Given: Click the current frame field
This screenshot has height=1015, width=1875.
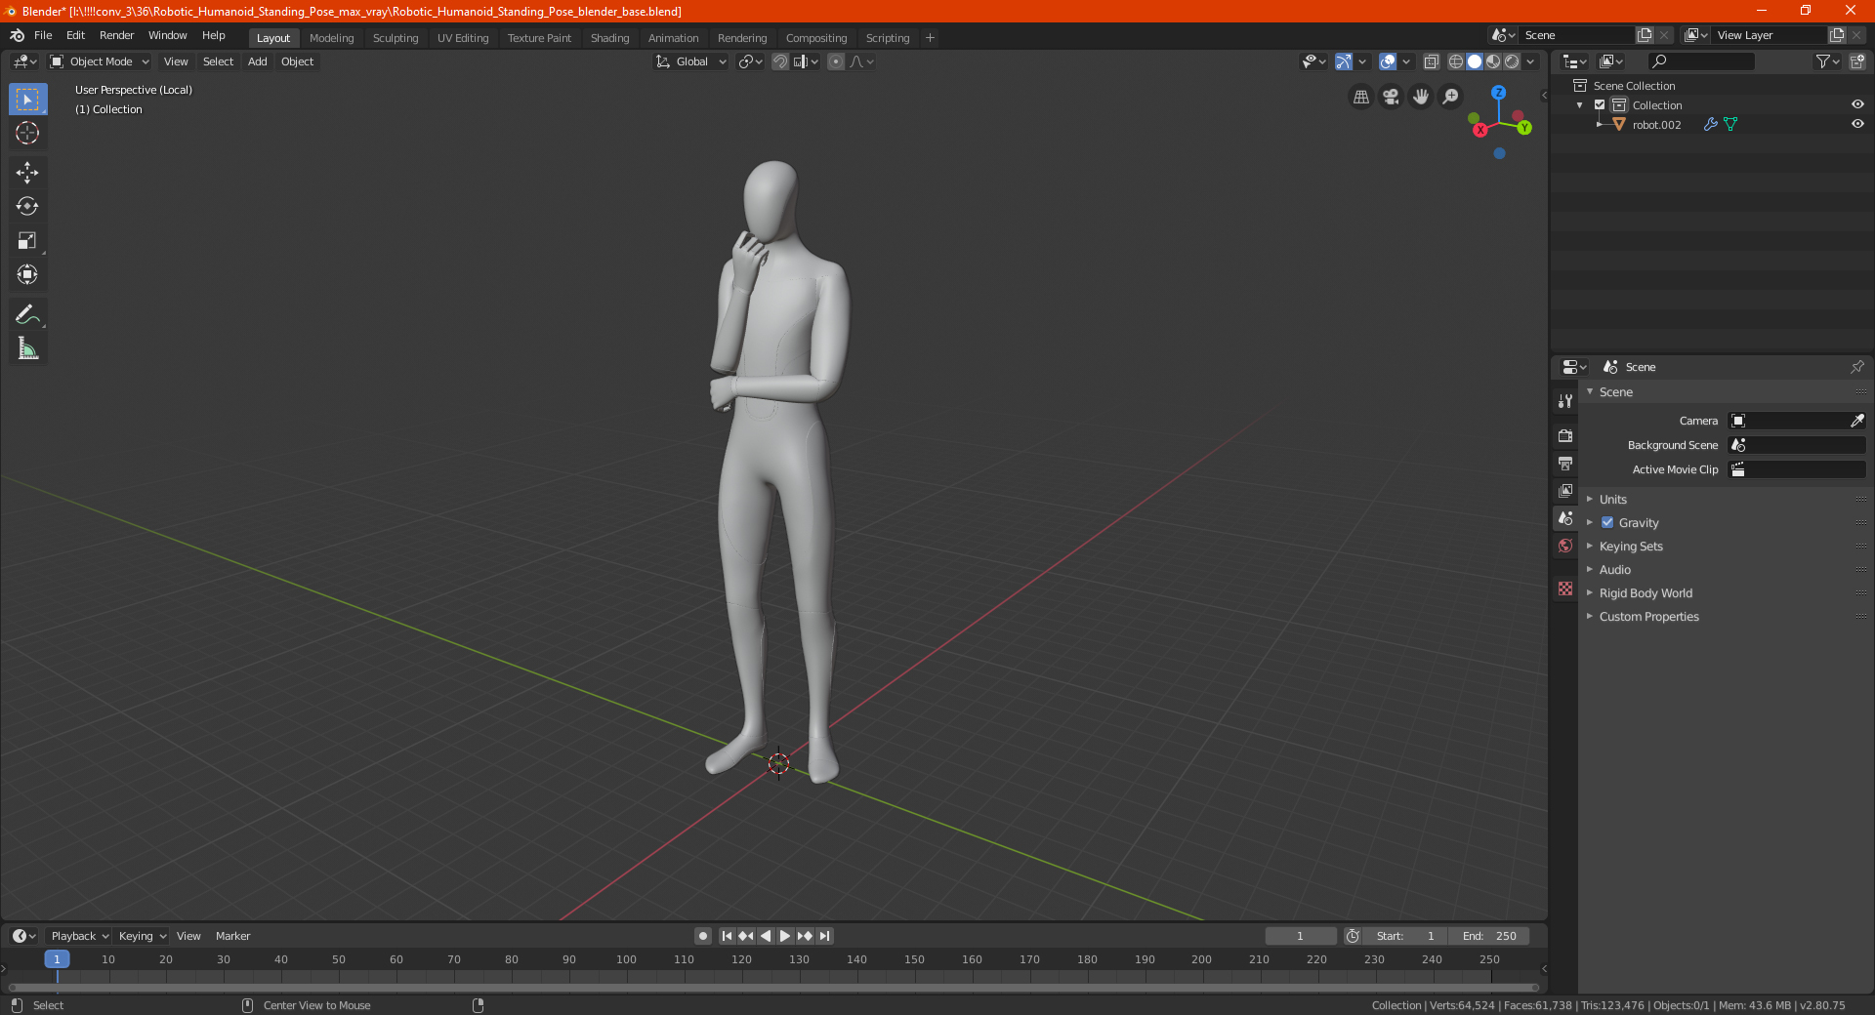Looking at the screenshot, I should pyautogui.click(x=1300, y=936).
